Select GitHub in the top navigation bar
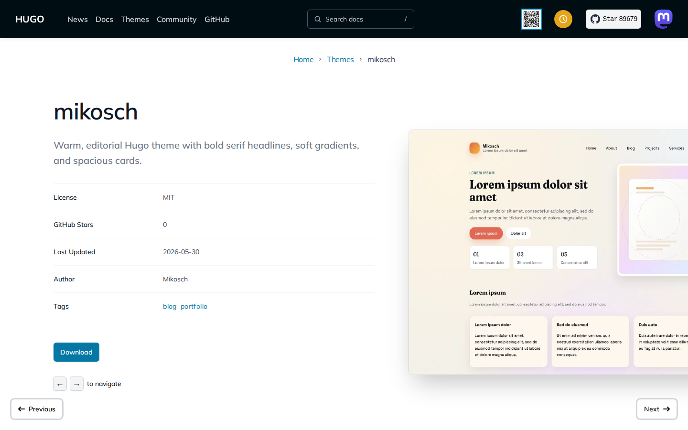The width and height of the screenshot is (688, 430). [x=217, y=19]
